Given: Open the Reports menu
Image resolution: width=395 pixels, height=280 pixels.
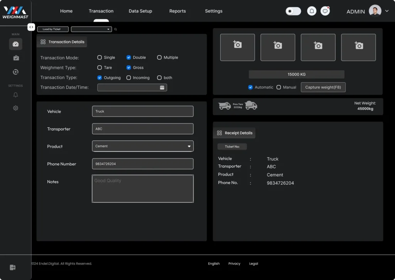Looking at the screenshot, I should (x=177, y=11).
